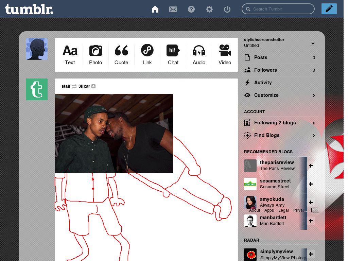Follow amyokuda with plus button
This screenshot has width=348, height=261.
pos(311,202)
